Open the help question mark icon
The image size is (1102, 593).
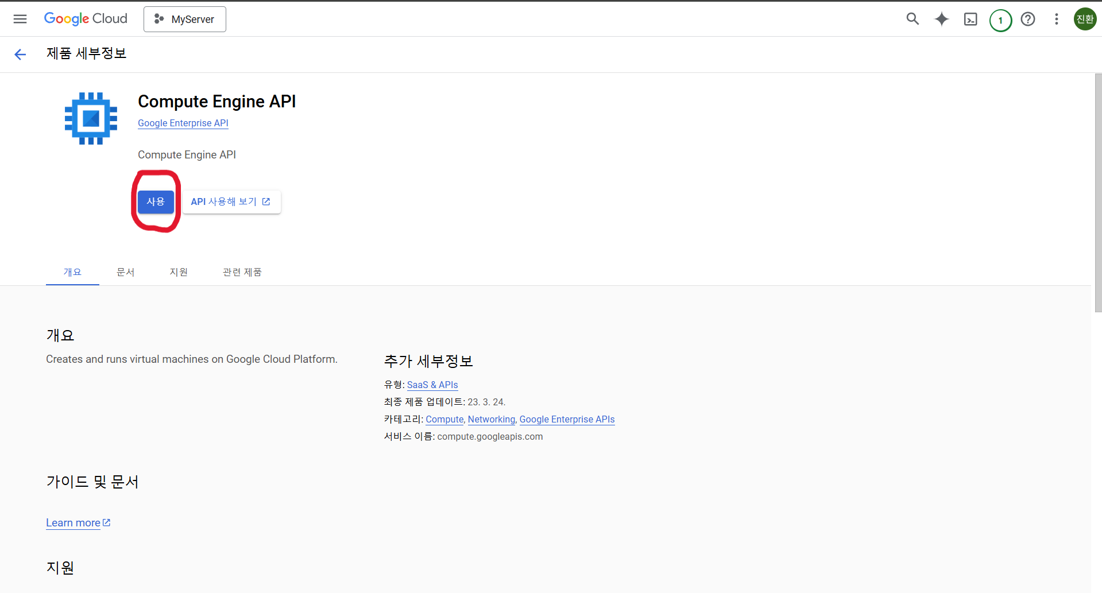(x=1028, y=19)
